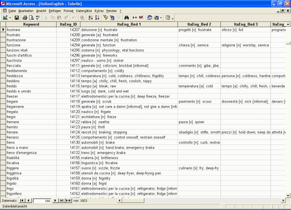Open the Extras menu
Image resolution: width=291 pixels, height=210 pixels.
[x=99, y=11]
